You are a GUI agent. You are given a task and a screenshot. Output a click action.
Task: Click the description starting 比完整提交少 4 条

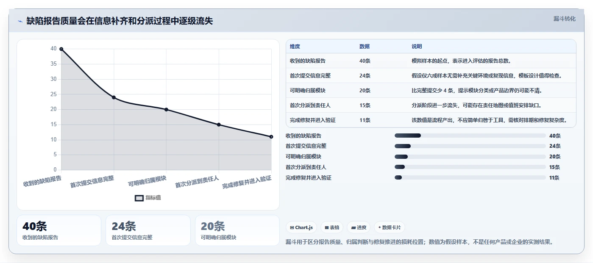pyautogui.click(x=477, y=91)
